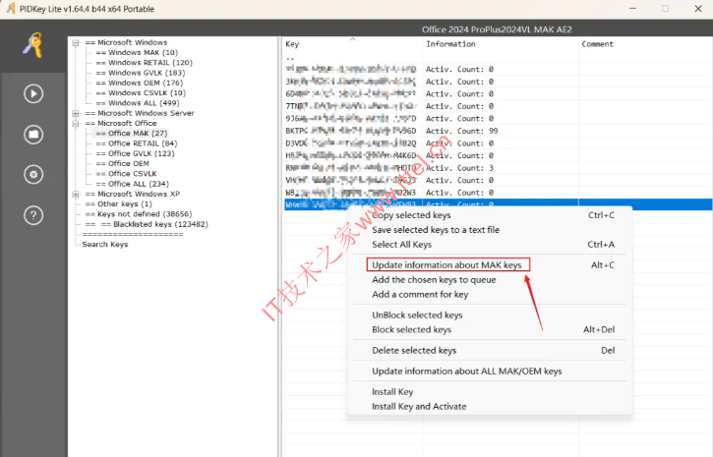Click the play icon in sidebar

click(x=33, y=94)
